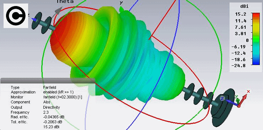Select the farfield (f=02.3000) [1] monitor text
This screenshot has height=130, width=263.
pos(63,97)
